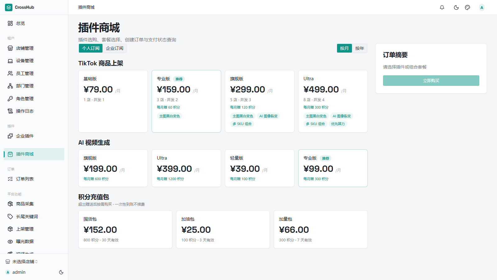This screenshot has height=280, width=497.
Task: Select TikTok 基础版 ¥79.00 plan card
Action: coord(113,101)
